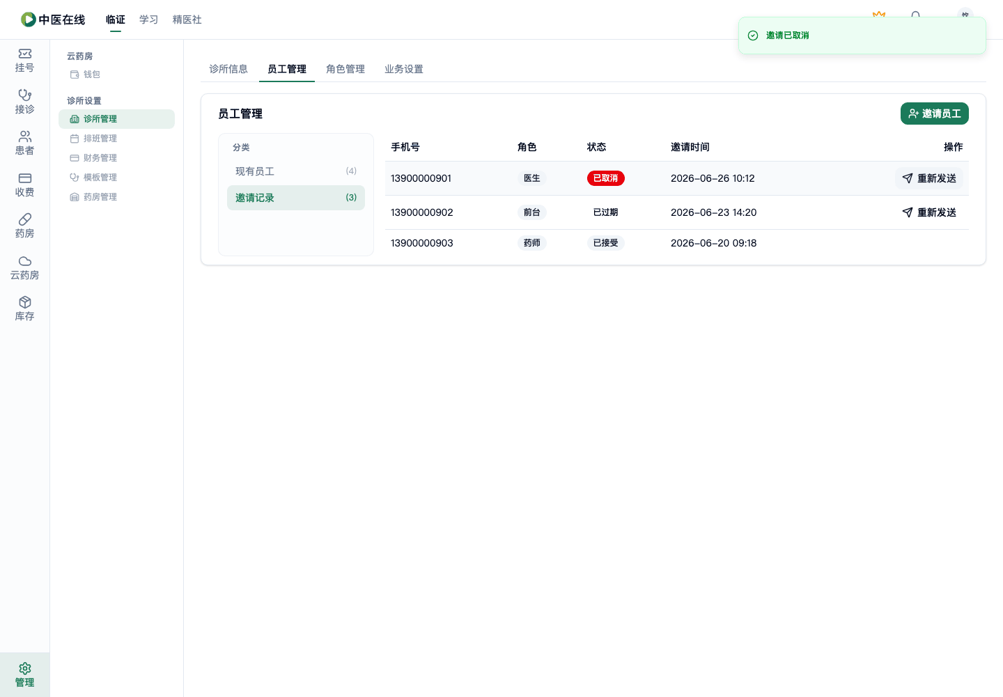Click the 员工管理 panel heading

(x=240, y=113)
